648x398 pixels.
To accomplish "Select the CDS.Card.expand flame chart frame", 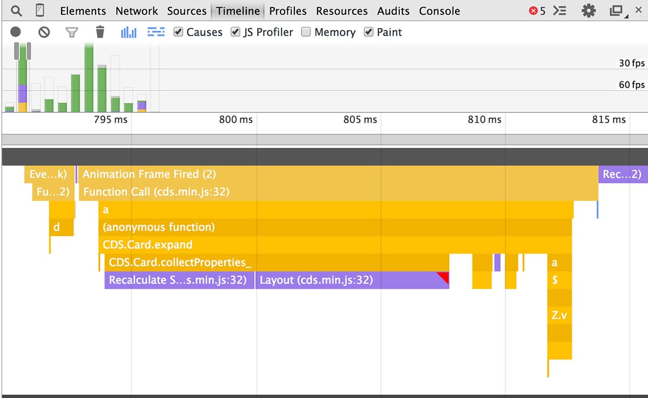I will (216, 244).
